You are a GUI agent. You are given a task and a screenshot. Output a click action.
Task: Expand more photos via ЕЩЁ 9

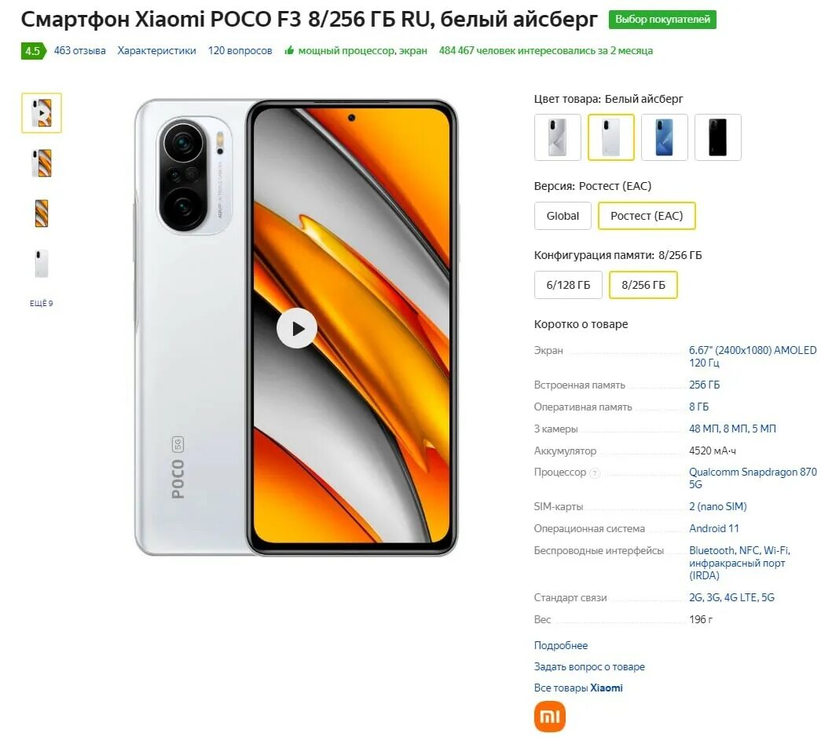tap(42, 304)
